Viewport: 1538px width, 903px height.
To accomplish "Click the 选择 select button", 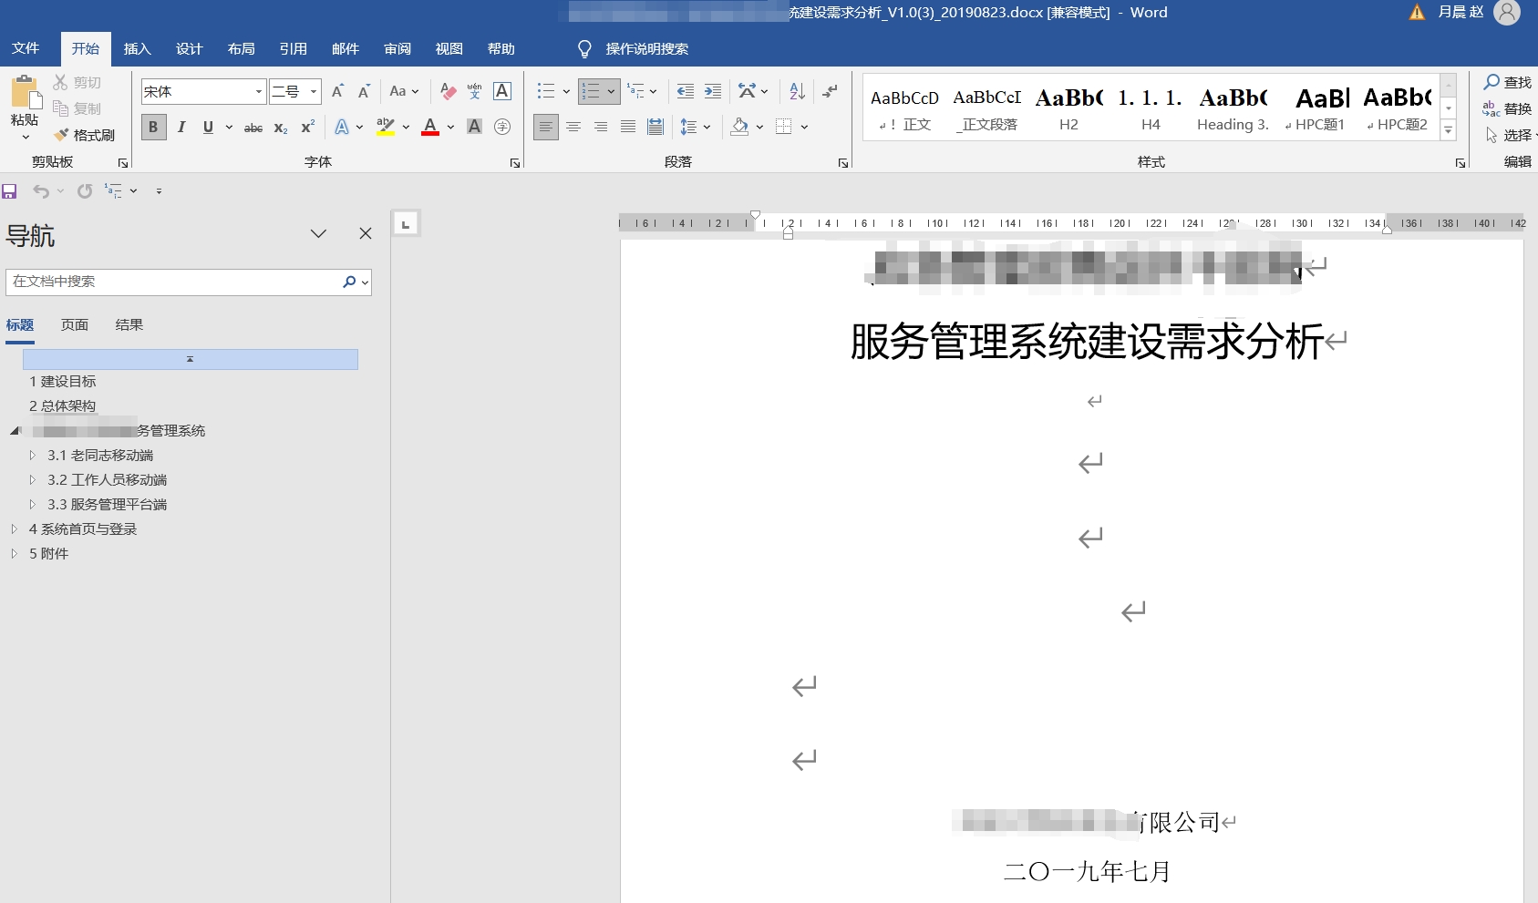I will tap(1510, 135).
